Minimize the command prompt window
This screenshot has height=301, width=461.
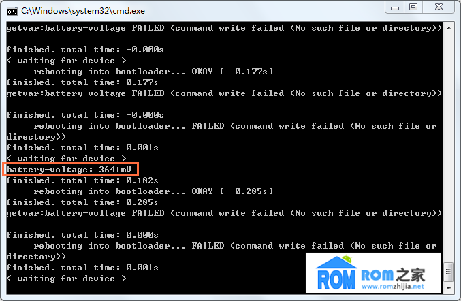[395, 7]
